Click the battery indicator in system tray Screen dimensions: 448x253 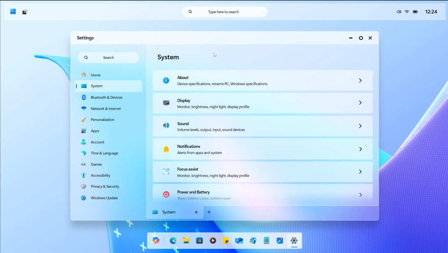click(415, 12)
